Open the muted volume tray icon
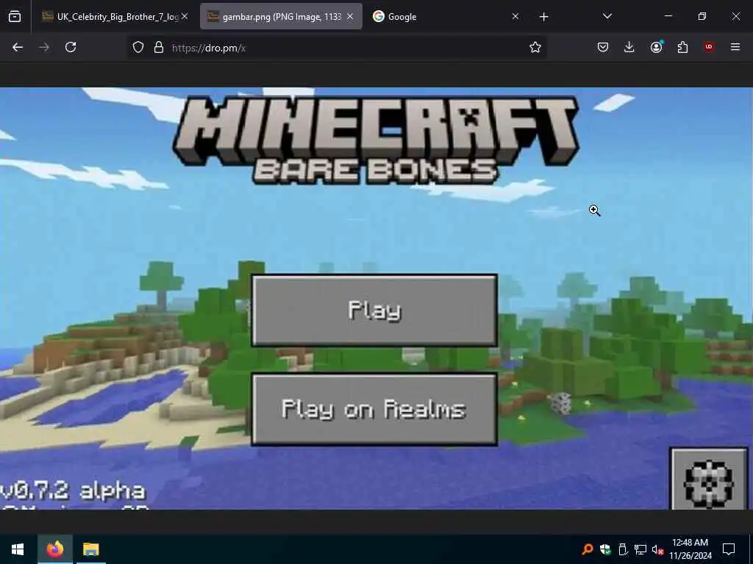Image resolution: width=753 pixels, height=564 pixels. [x=657, y=549]
